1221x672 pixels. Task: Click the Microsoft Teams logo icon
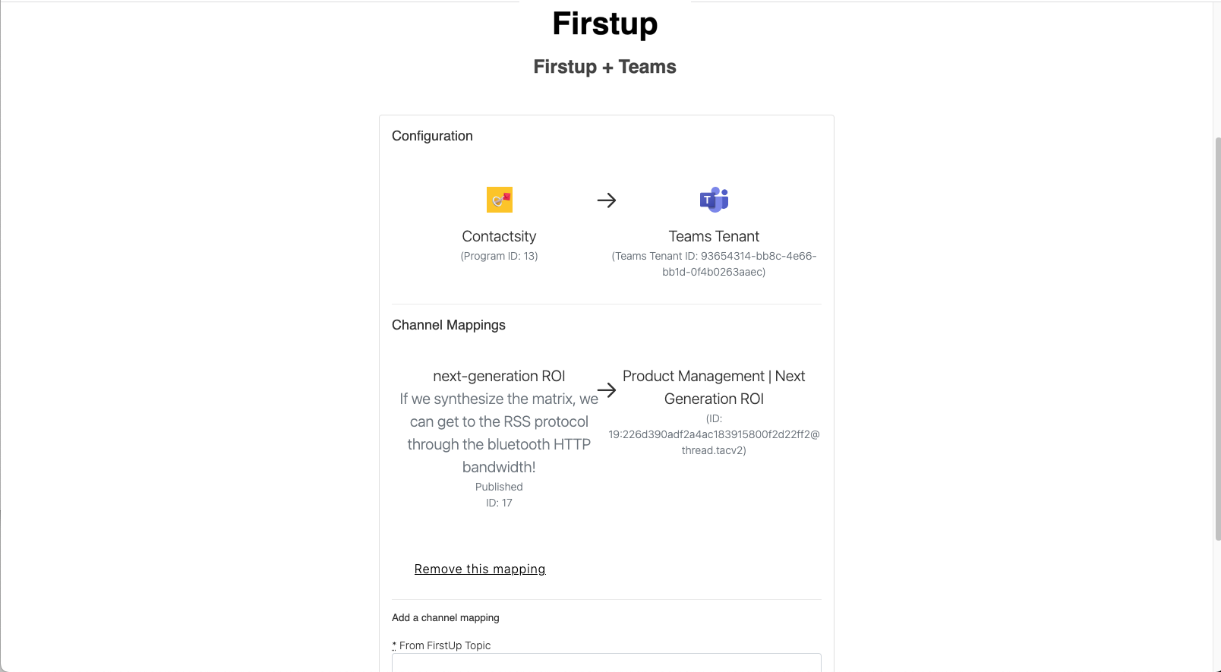714,200
